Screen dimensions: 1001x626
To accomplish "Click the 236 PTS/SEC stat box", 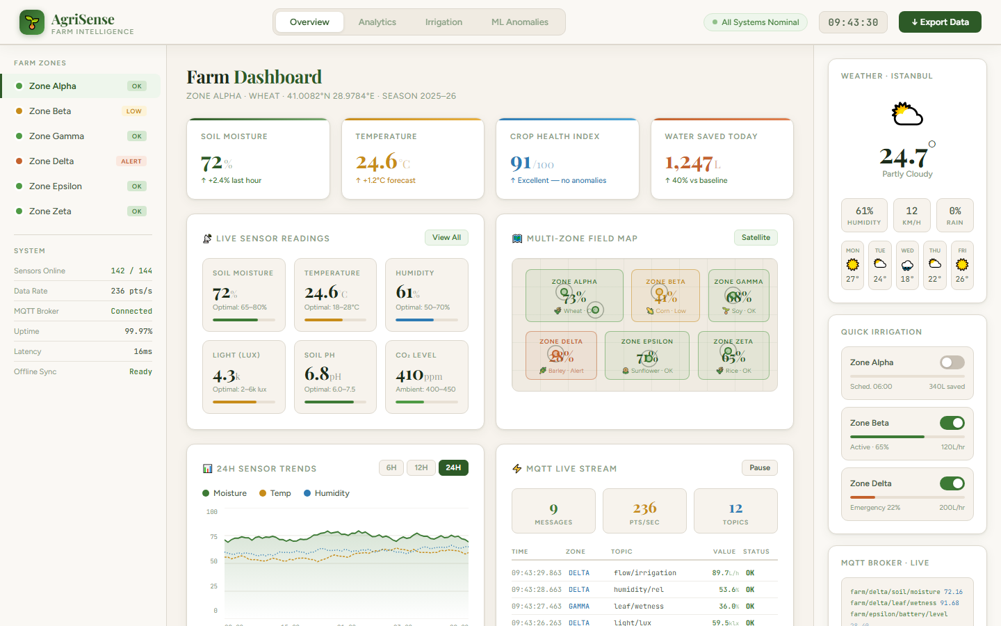I will [x=644, y=511].
